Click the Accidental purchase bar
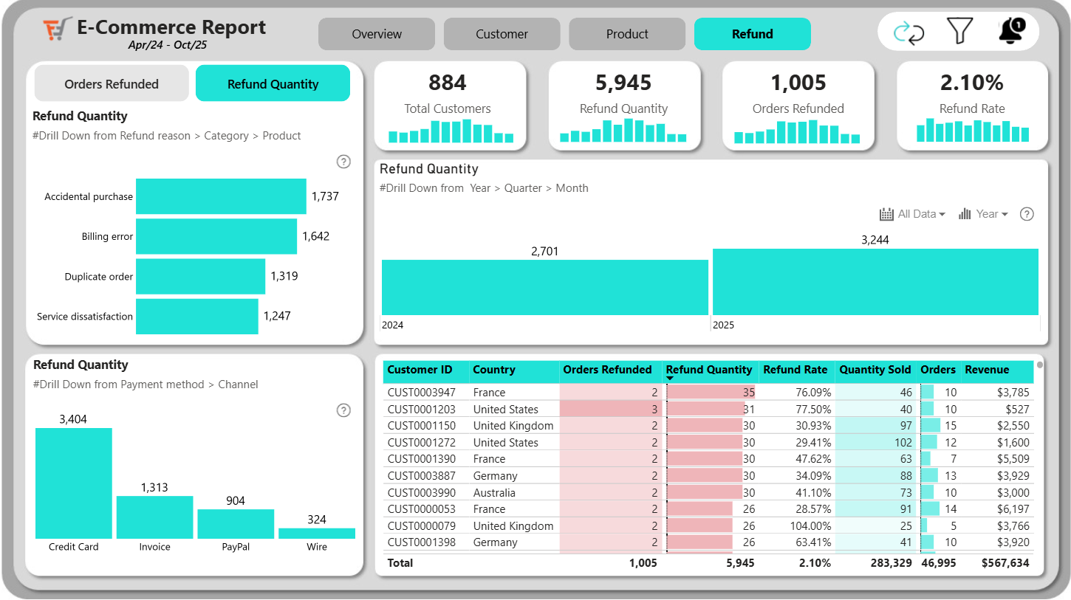 pyautogui.click(x=221, y=196)
